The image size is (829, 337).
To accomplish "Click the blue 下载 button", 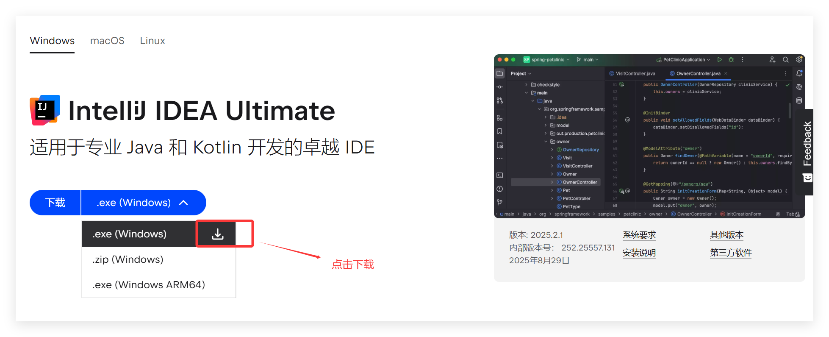I will pos(55,203).
